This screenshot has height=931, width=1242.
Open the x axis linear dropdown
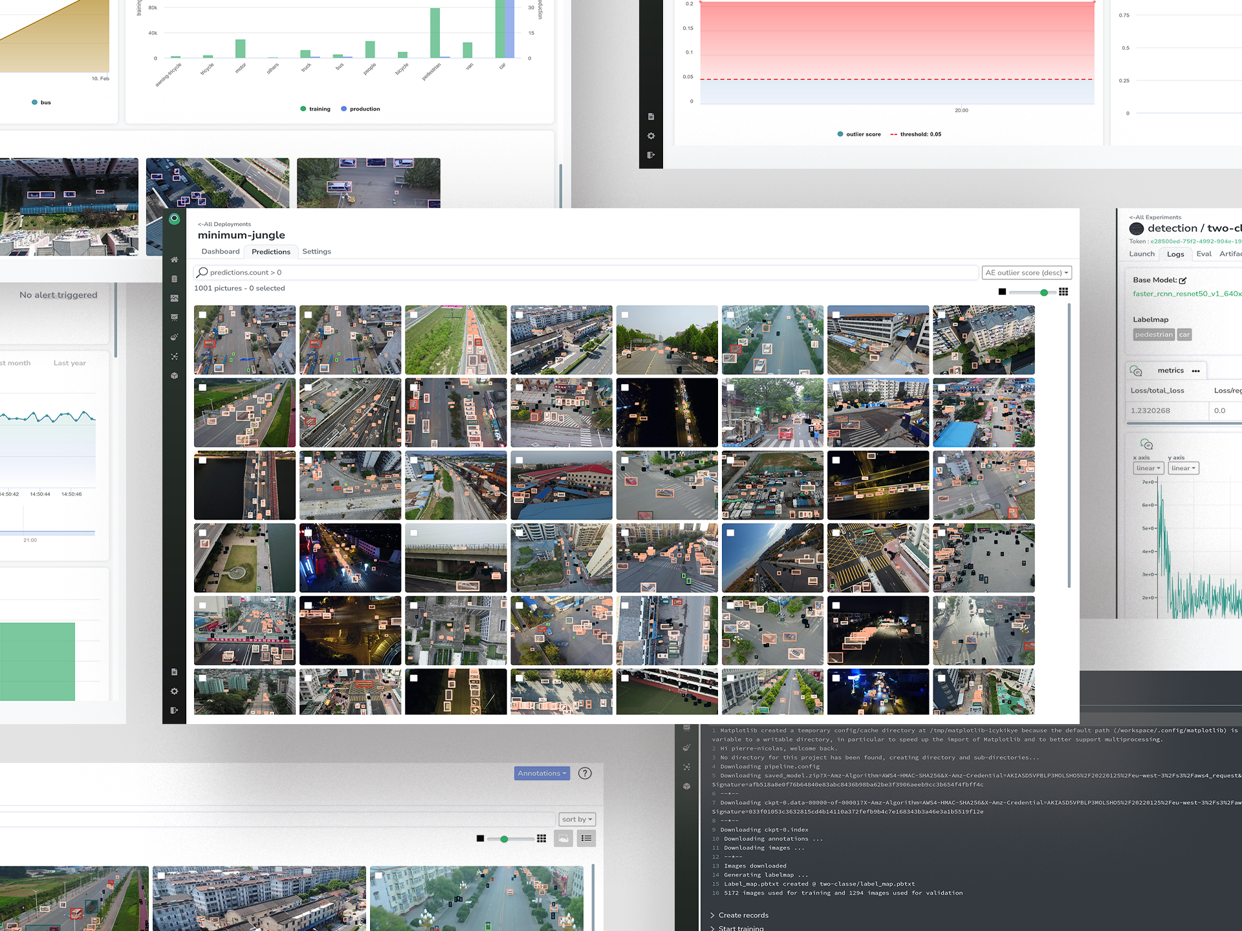pyautogui.click(x=1148, y=468)
